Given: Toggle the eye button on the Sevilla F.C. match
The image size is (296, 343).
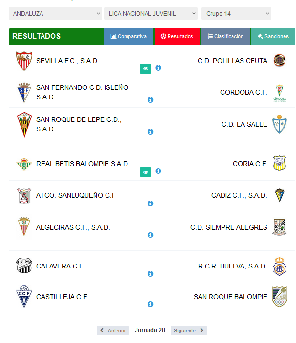Looking at the screenshot, I should pos(146,69).
